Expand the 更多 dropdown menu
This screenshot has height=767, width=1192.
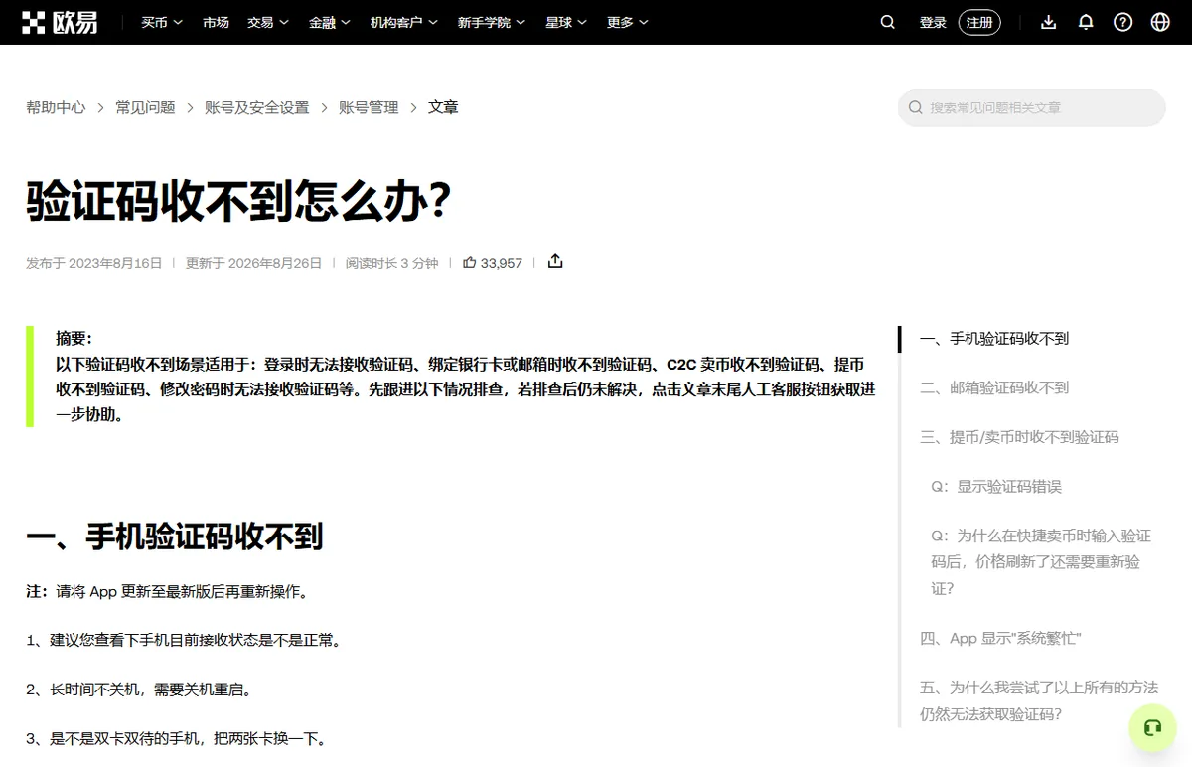coord(628,22)
